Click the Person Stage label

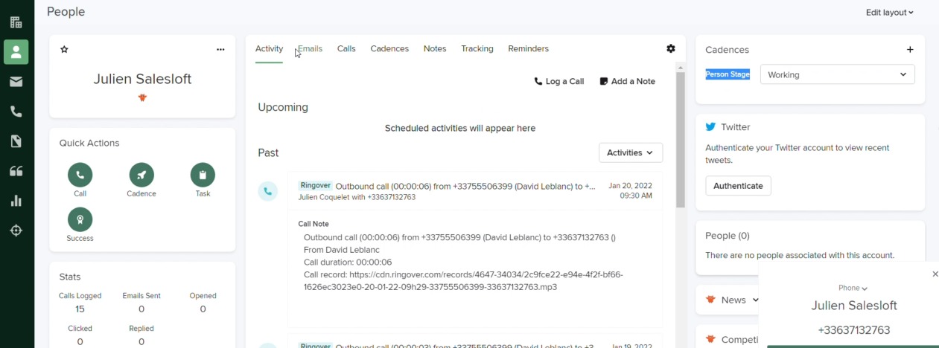pos(728,74)
